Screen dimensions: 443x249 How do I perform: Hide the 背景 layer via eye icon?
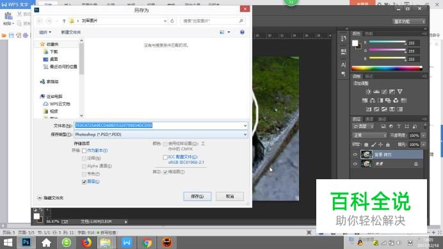click(355, 164)
